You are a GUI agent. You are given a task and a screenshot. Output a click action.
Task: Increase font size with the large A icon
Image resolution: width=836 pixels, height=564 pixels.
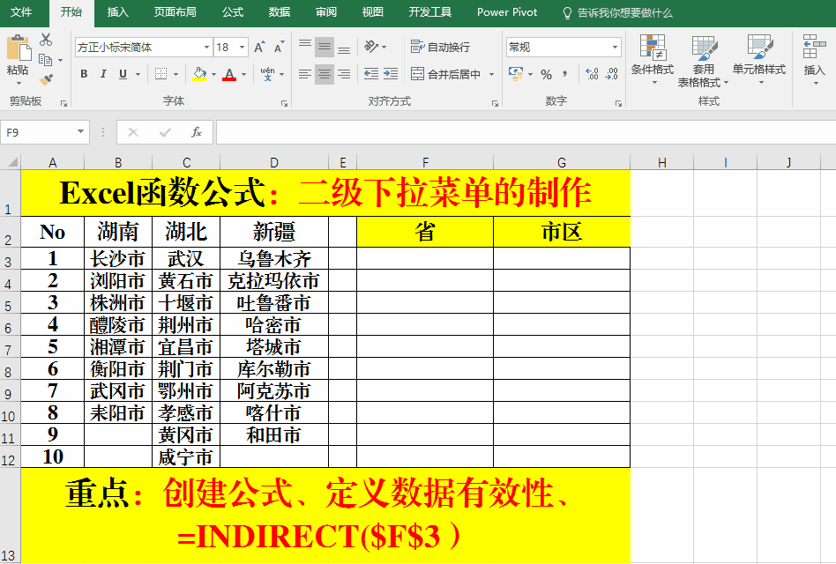pyautogui.click(x=259, y=48)
